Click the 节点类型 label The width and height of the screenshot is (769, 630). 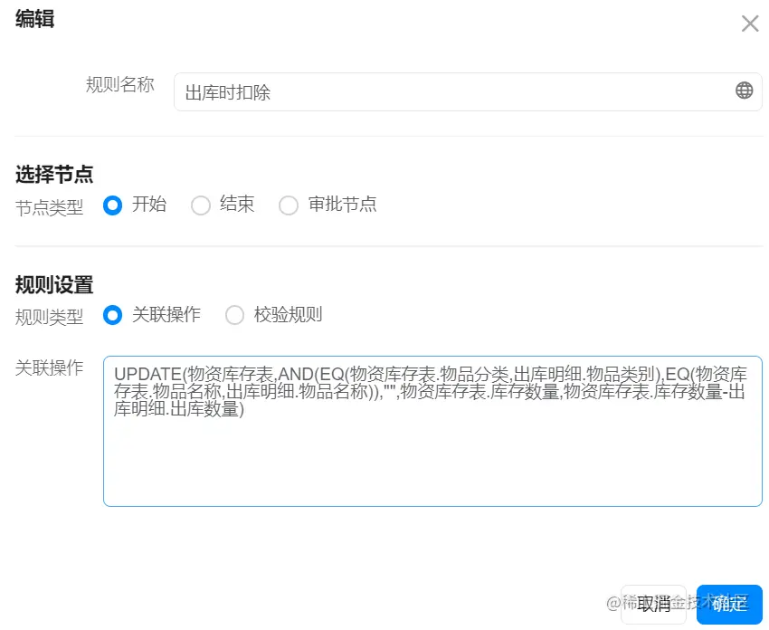(x=49, y=207)
